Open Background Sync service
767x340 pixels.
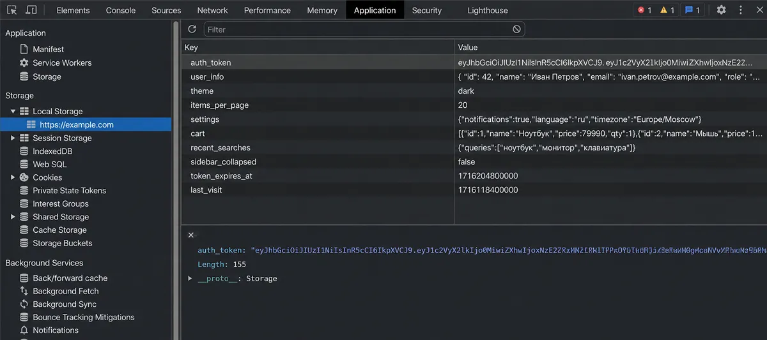(x=65, y=304)
